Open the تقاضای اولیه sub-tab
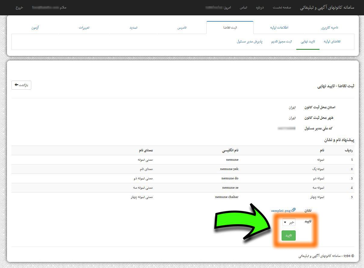Viewport: 364px width, 268px height. click(332, 42)
